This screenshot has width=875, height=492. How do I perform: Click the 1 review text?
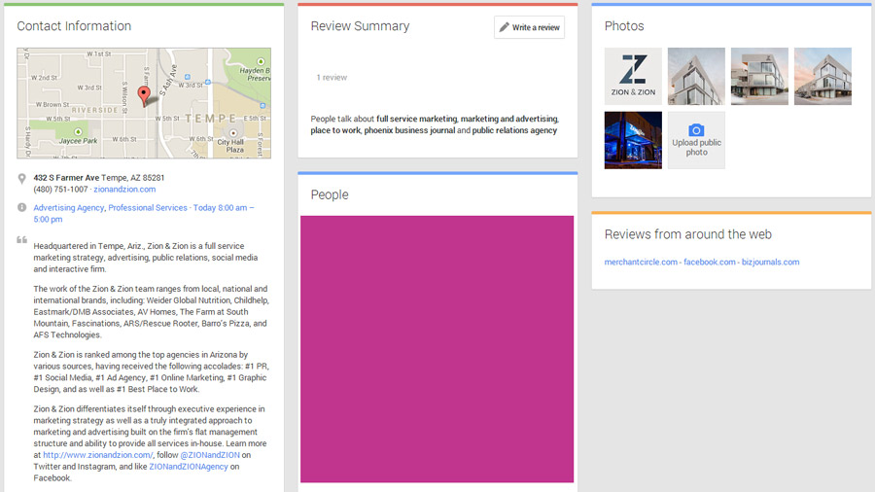tap(332, 78)
